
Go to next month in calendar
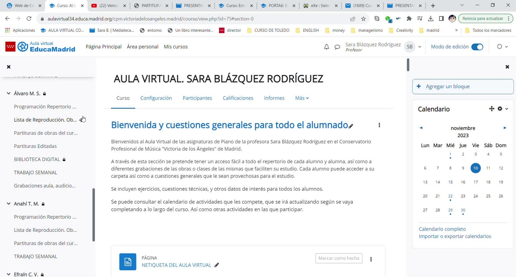coord(505,128)
